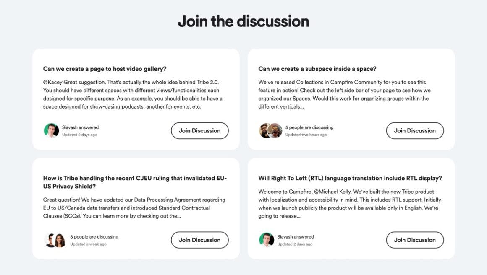
Task: Join Discussion on CJEU Privacy Shield question
Action: point(199,240)
